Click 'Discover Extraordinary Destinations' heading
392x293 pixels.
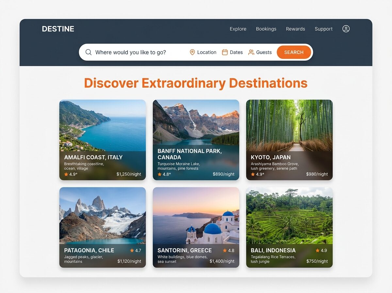(x=196, y=83)
